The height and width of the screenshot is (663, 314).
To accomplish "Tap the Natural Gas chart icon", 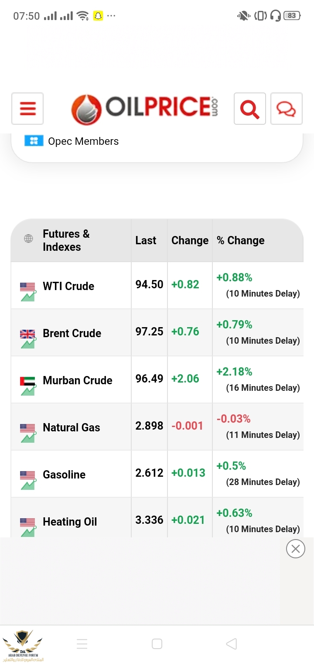I will pos(28,437).
